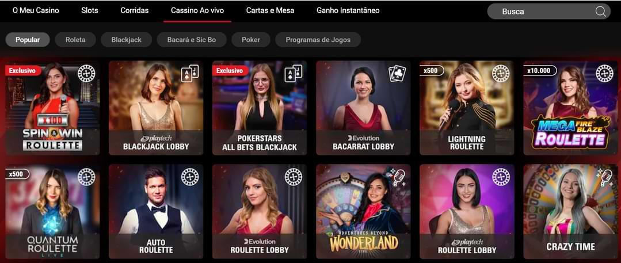Click roulette wheel icon on Spin & Win Roulette

86,73
